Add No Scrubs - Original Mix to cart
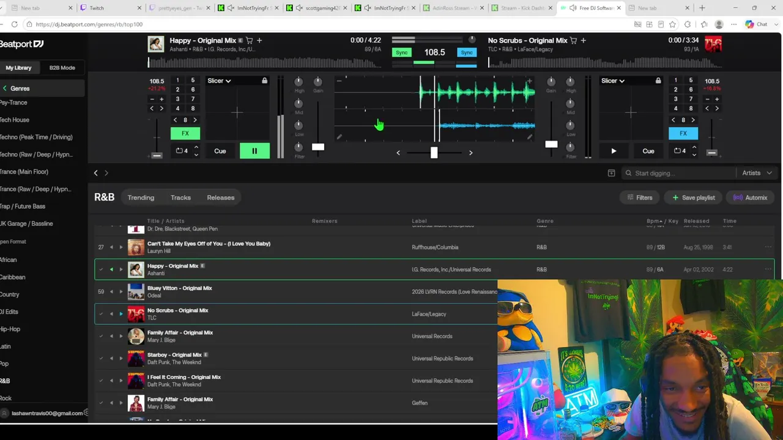 click(573, 40)
